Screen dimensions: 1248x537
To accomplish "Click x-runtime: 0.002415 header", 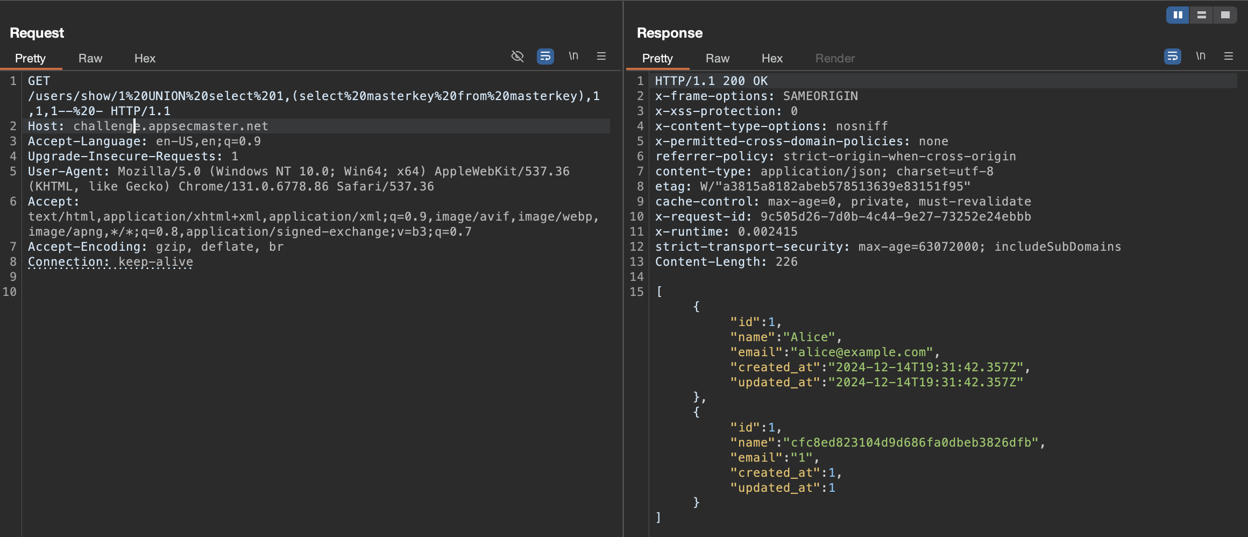I will coord(726,231).
